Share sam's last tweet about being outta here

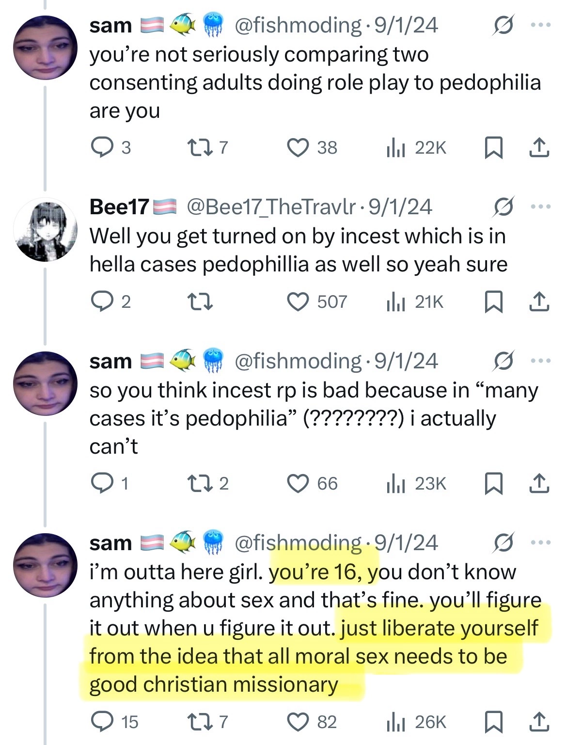click(x=539, y=722)
